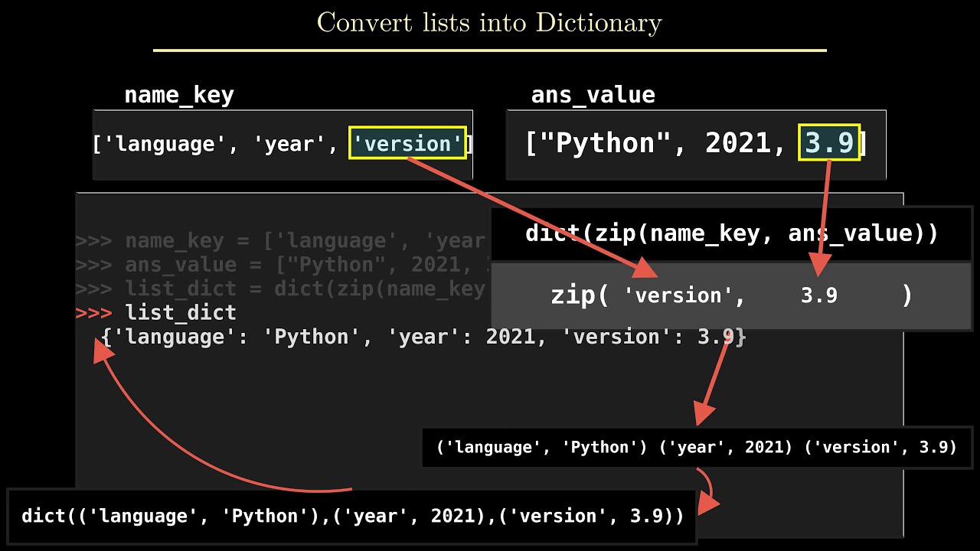
Task: Click the tuple ('version', 3.9) in the tuples row
Action: tap(880, 447)
